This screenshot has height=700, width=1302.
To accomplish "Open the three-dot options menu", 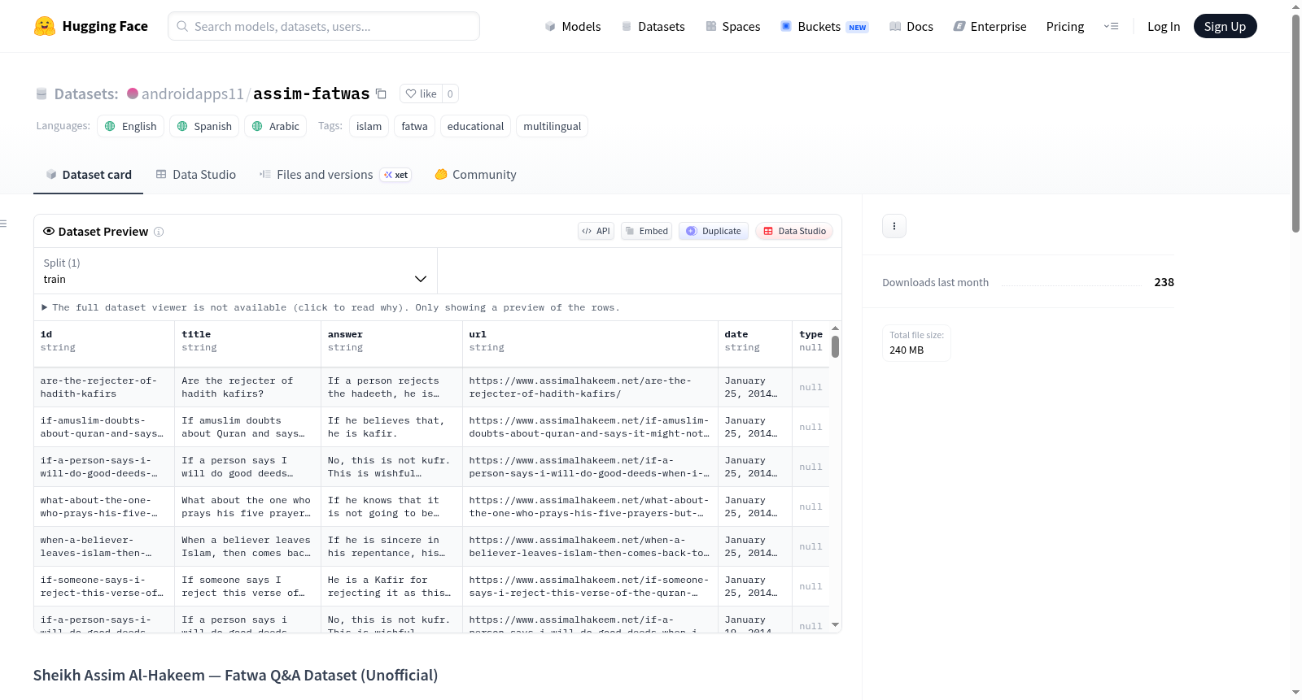I will coord(894,226).
